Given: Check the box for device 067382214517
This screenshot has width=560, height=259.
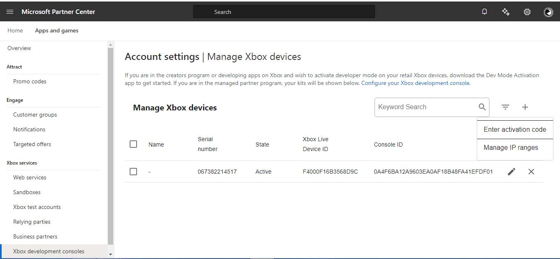Looking at the screenshot, I should pos(133,172).
